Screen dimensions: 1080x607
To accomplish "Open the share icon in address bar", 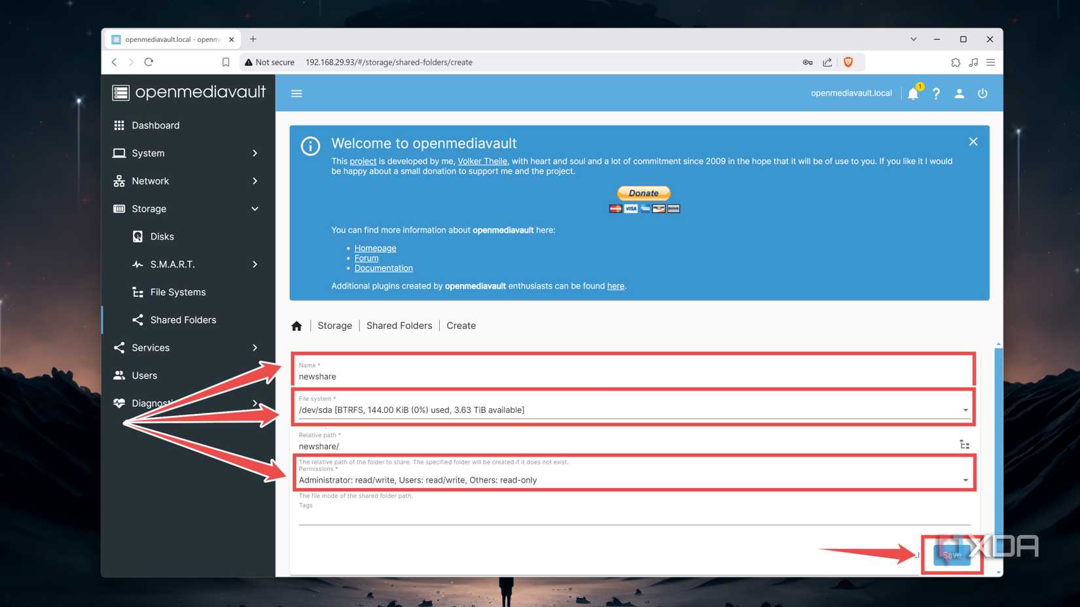I will [827, 62].
